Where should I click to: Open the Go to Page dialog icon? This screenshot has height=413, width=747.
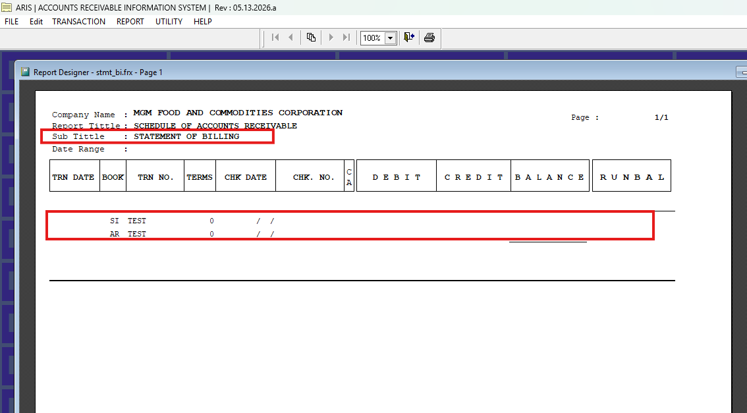(311, 38)
